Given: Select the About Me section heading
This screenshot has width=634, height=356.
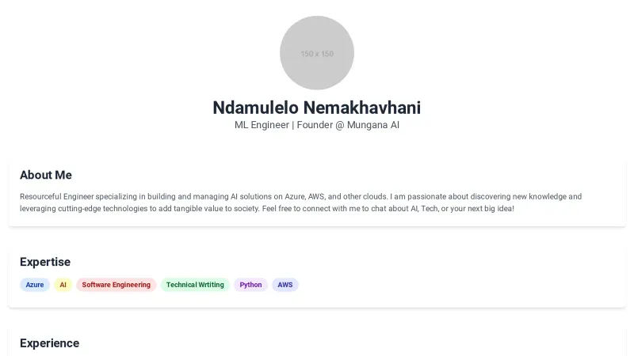Looking at the screenshot, I should point(46,175).
